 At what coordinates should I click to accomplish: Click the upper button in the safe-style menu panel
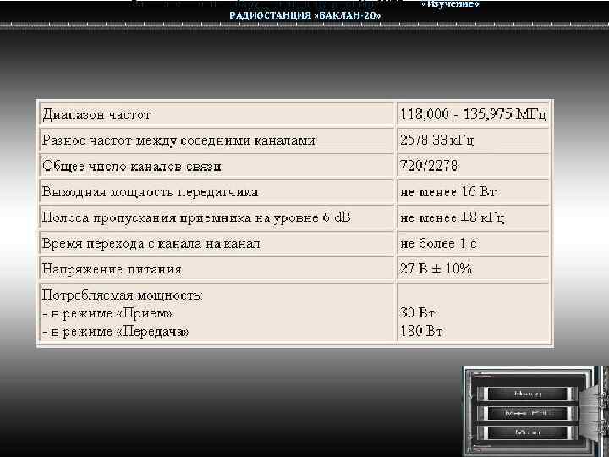(528, 394)
